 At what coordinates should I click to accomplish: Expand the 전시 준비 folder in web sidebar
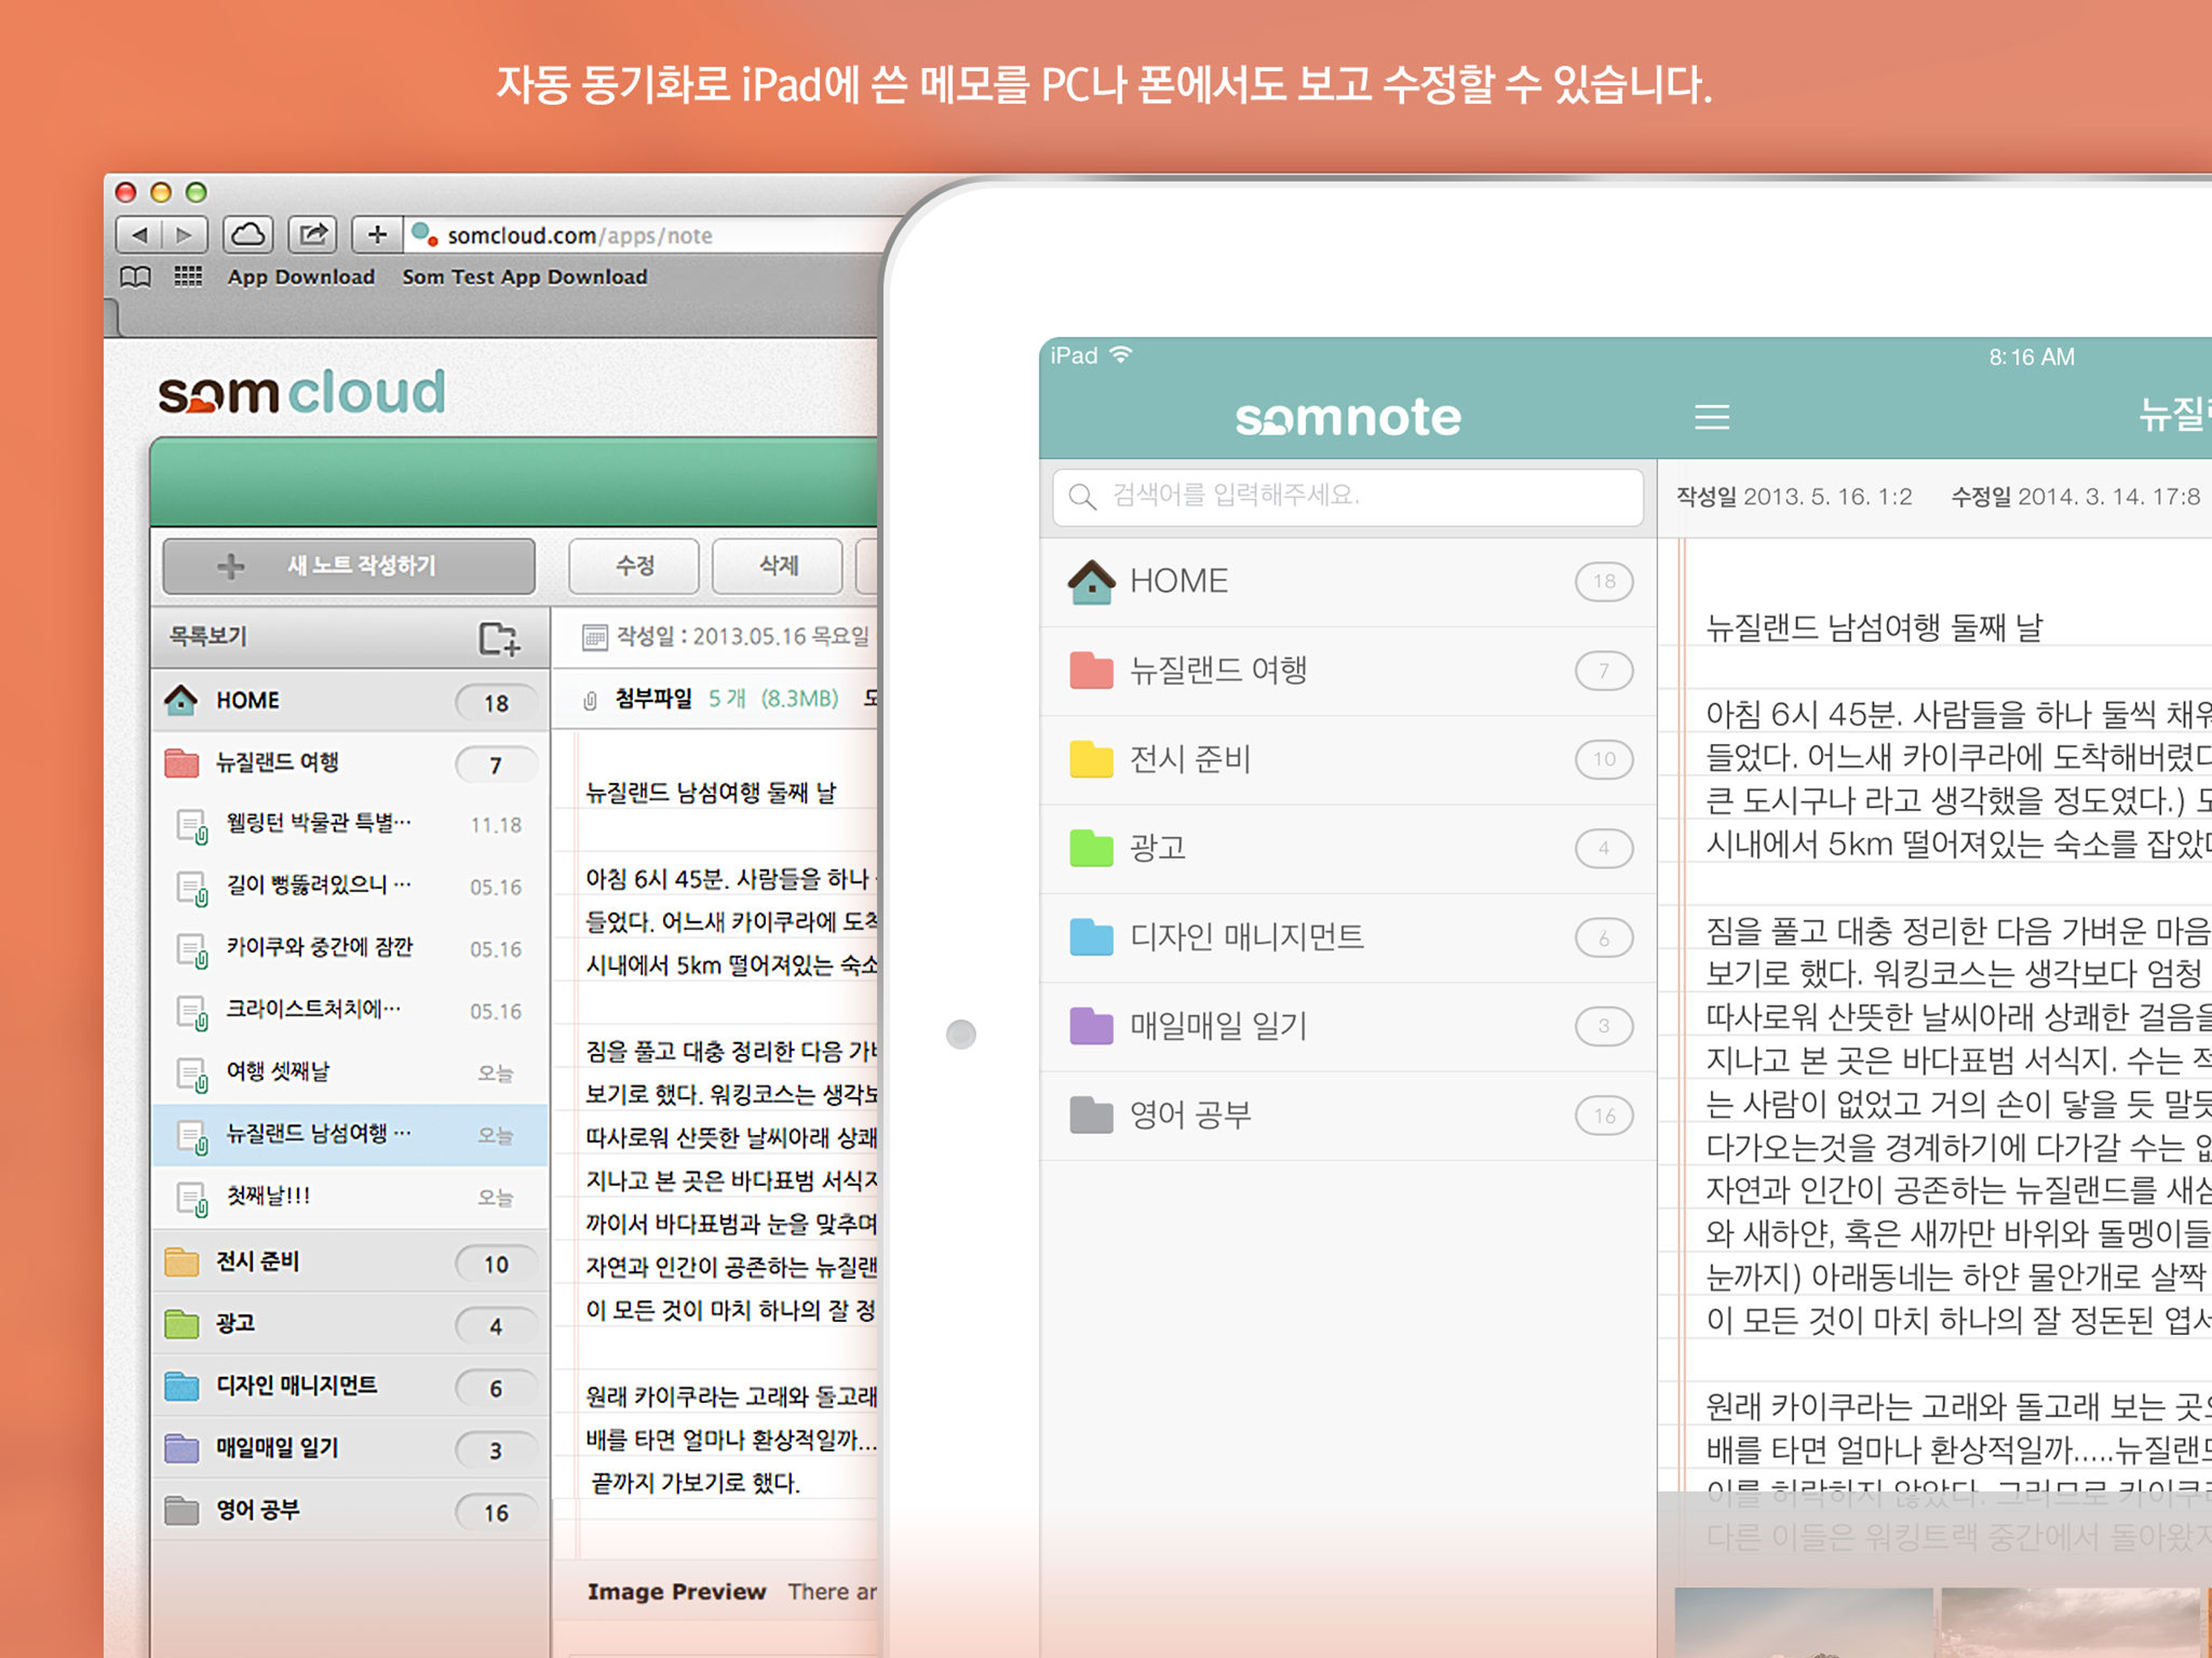click(x=257, y=1262)
